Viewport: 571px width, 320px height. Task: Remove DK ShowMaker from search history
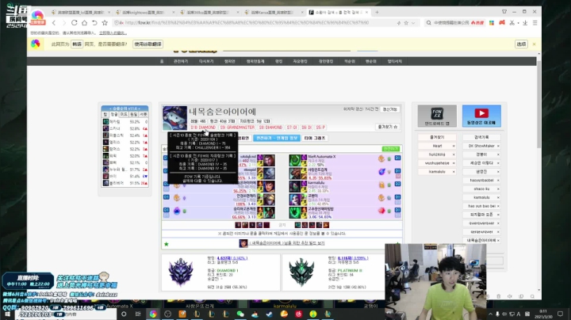pos(498,147)
